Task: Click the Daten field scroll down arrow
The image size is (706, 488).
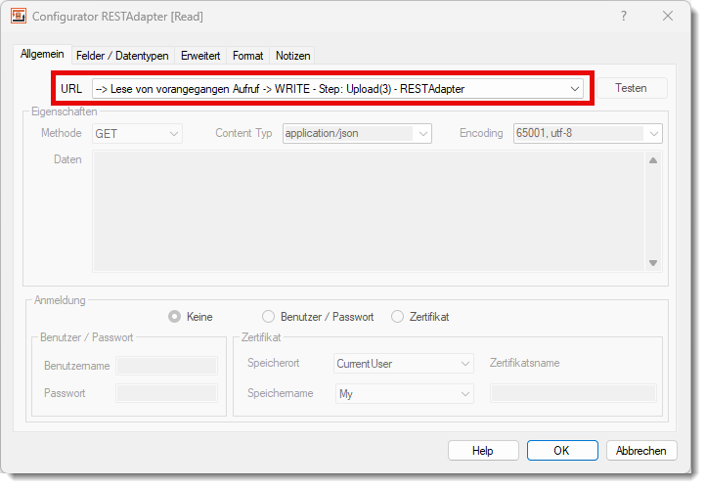Action: tap(653, 262)
